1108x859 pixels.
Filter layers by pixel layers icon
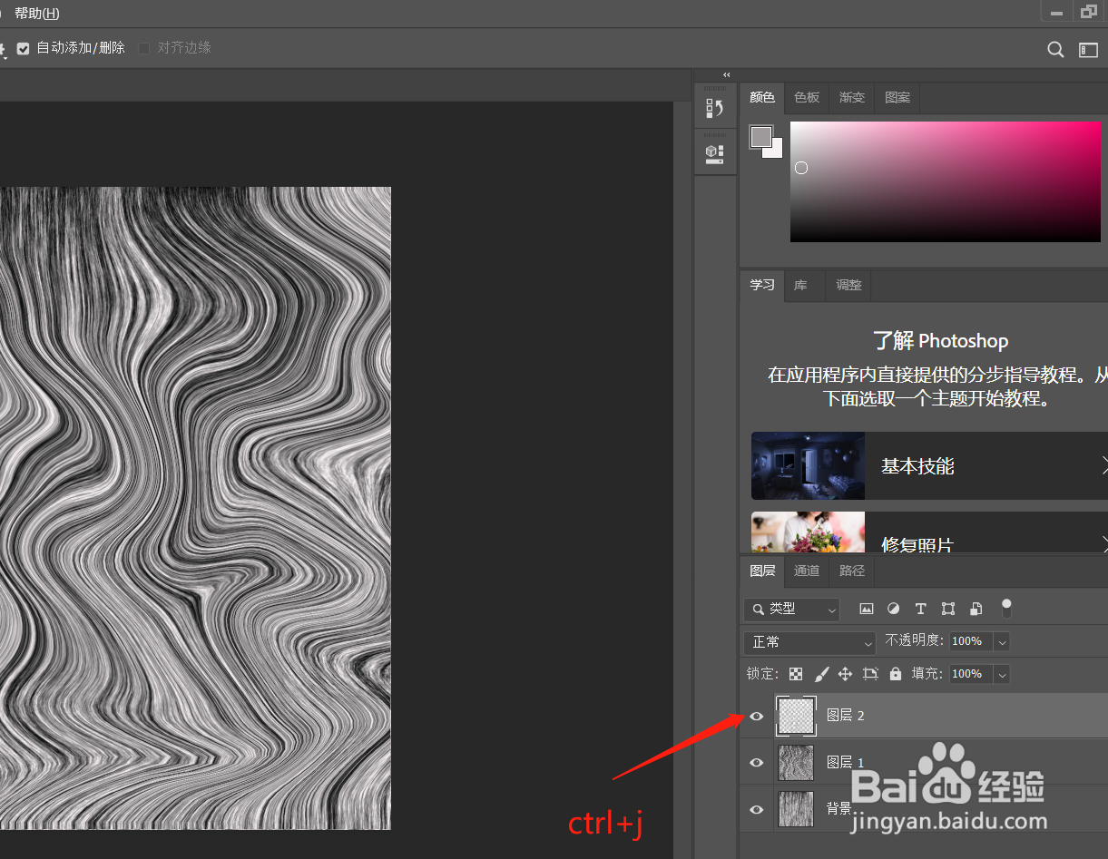pyautogui.click(x=867, y=610)
